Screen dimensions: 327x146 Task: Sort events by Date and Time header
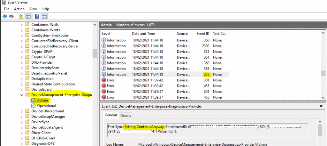click(x=153, y=34)
